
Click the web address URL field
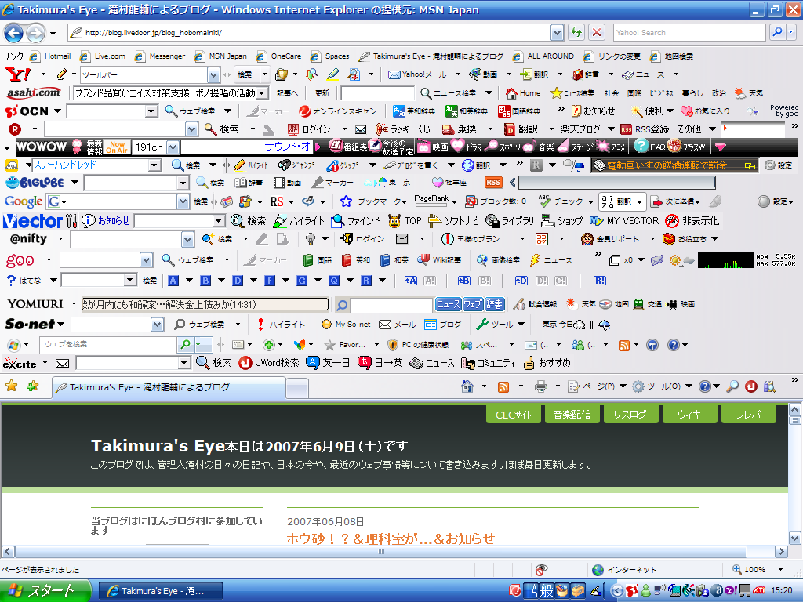[x=309, y=33]
